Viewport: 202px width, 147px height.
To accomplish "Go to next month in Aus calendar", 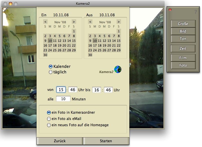I will tap(119, 22).
